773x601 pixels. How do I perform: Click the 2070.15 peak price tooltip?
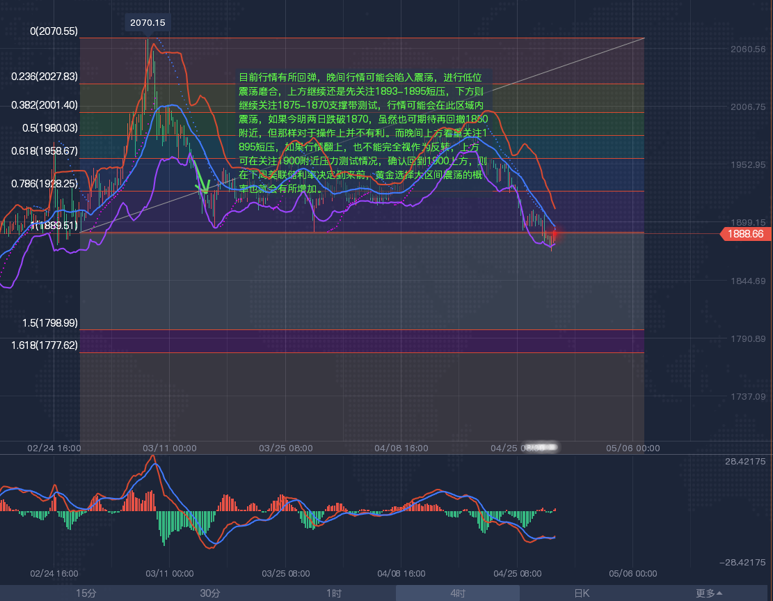click(x=148, y=23)
